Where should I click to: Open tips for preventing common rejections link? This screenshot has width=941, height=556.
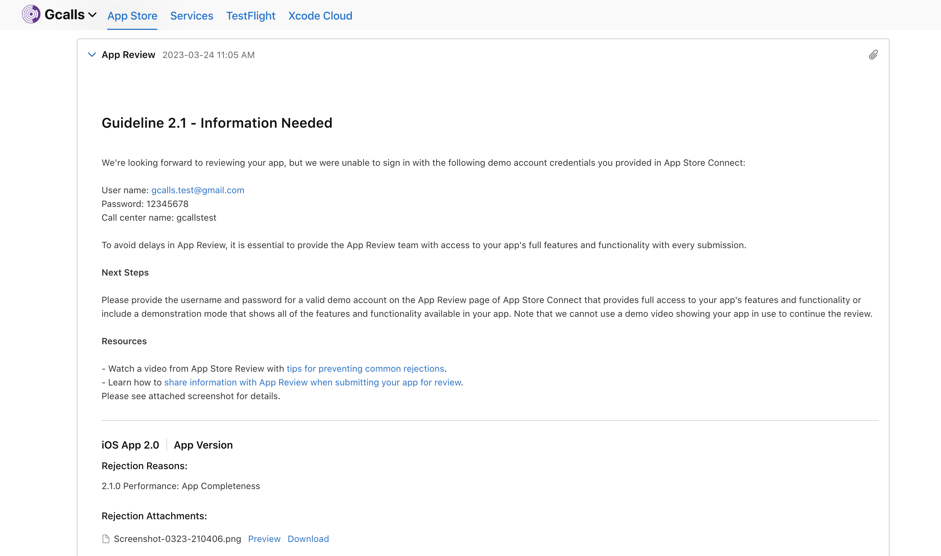click(365, 369)
